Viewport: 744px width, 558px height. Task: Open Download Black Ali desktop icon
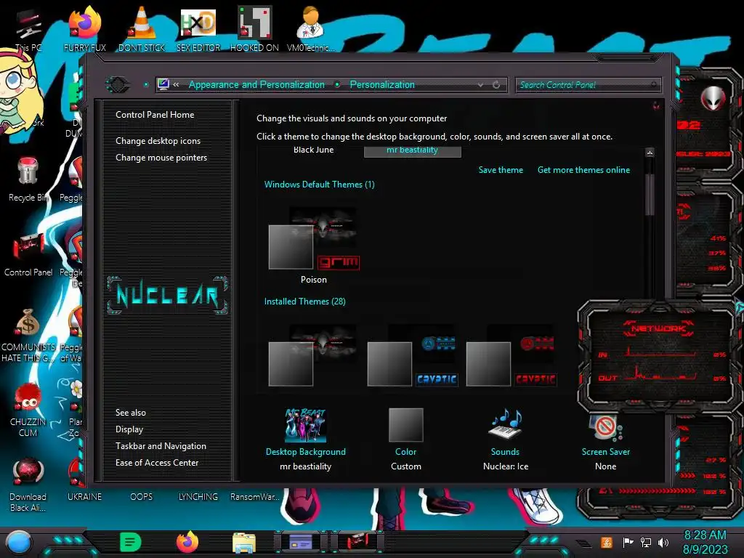(28, 485)
